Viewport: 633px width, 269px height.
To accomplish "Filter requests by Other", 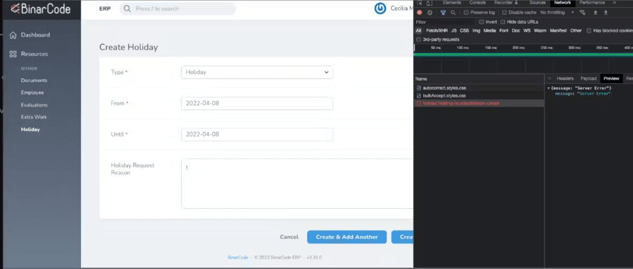I will click(576, 31).
